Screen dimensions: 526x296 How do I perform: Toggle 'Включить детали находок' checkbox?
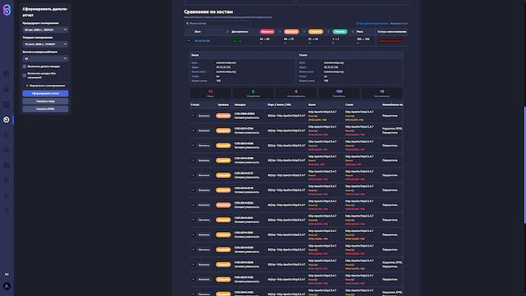point(24,66)
